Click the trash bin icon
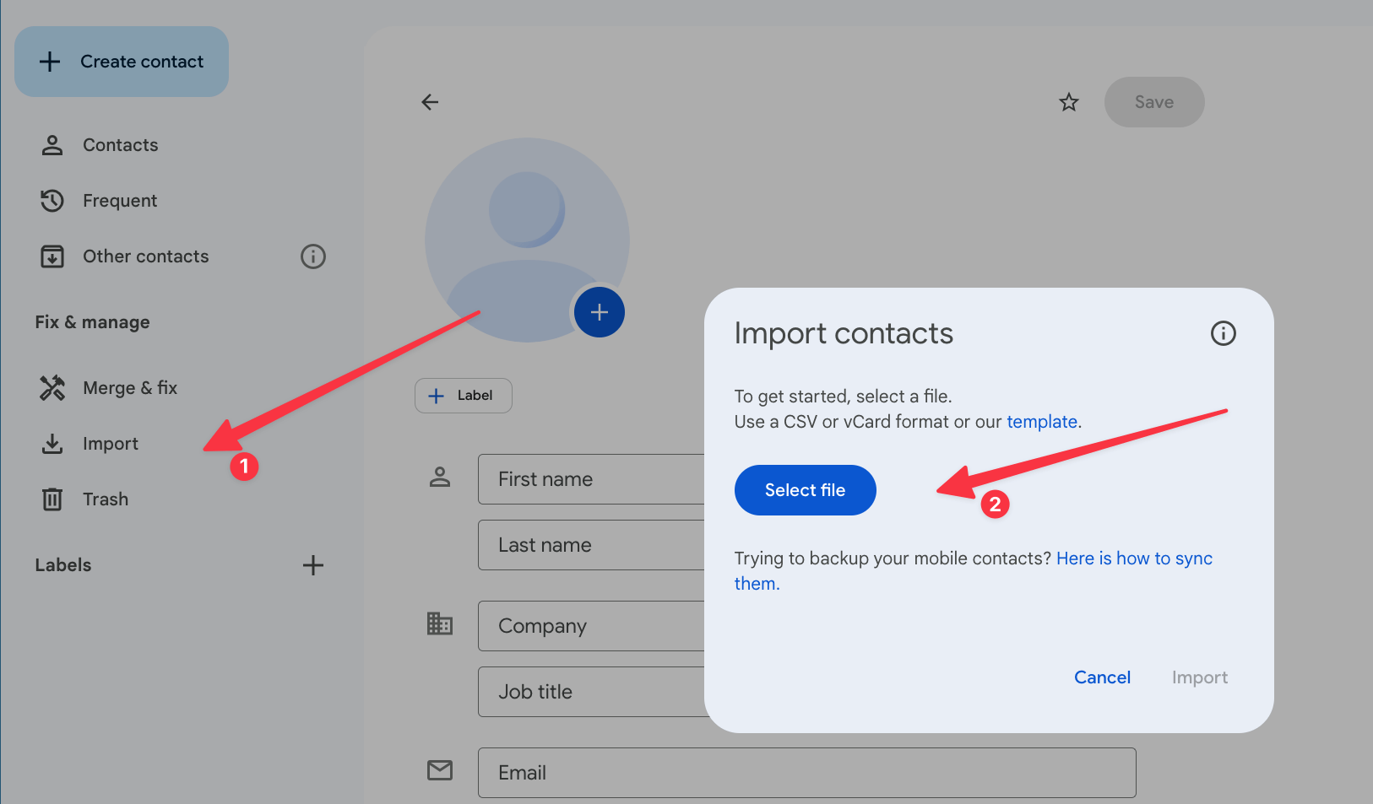This screenshot has width=1373, height=804. coord(52,499)
